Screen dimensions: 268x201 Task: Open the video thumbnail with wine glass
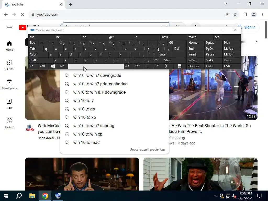tap(200, 174)
